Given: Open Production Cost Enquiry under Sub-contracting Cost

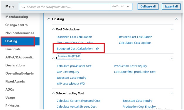Looking at the screenshot, I should 139,106.
